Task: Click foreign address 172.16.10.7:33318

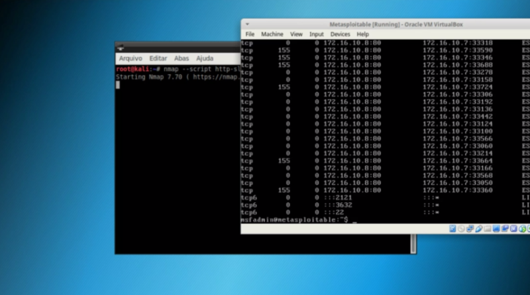Action: [458, 43]
